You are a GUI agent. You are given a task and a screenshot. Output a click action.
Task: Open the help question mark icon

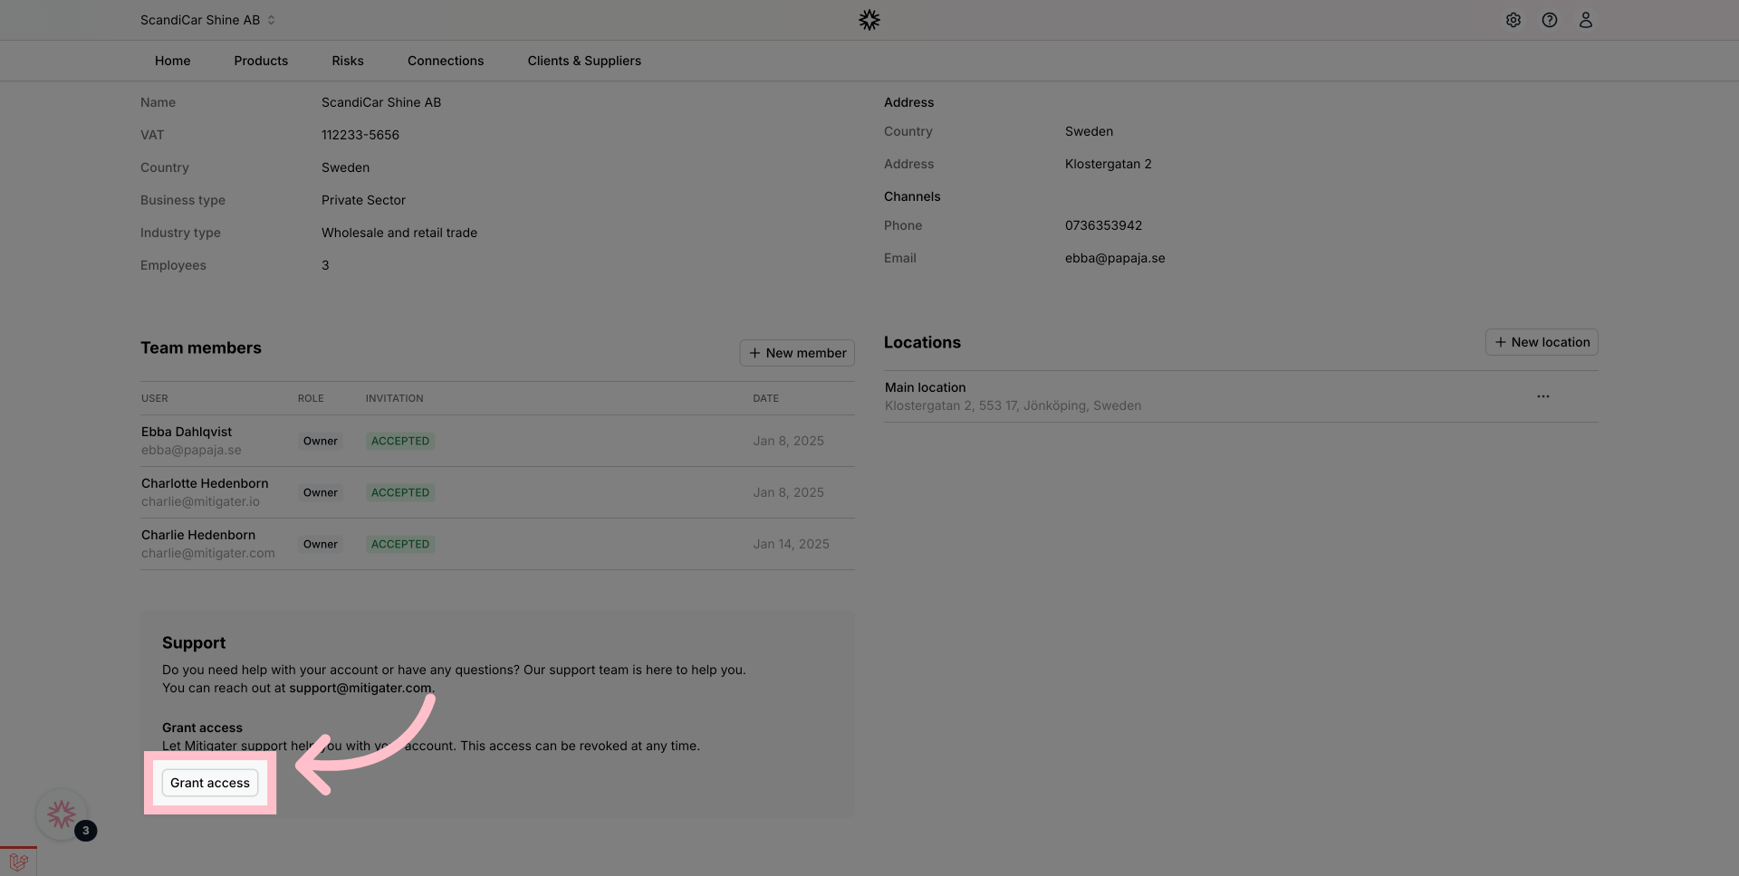tap(1549, 20)
